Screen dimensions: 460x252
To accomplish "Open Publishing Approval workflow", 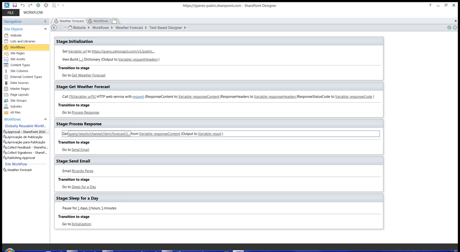I will click(21, 158).
